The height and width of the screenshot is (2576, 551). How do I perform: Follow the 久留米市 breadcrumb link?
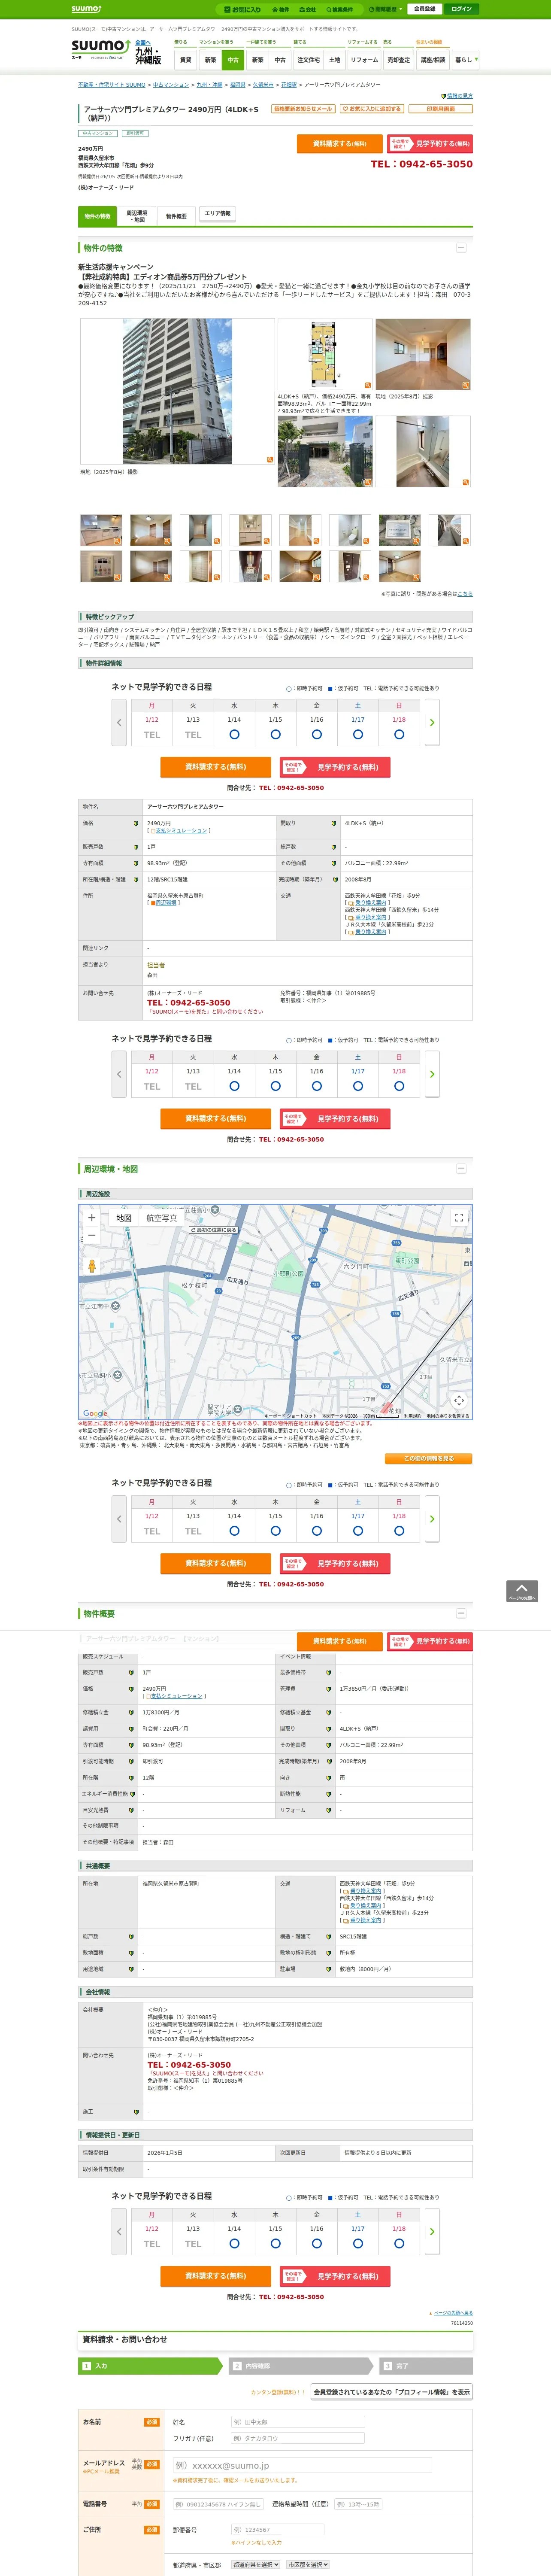(263, 85)
